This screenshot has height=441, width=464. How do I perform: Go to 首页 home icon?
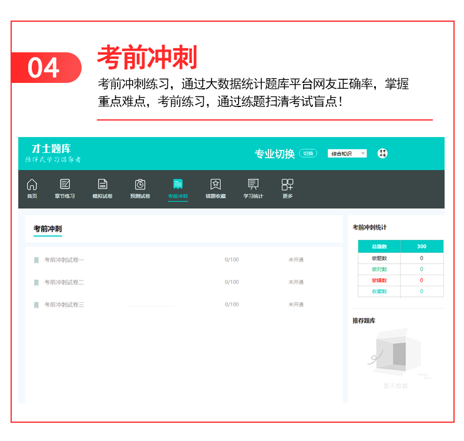pos(32,184)
